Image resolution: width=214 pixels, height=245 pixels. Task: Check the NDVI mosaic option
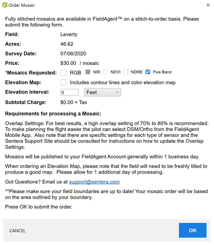(x=106, y=72)
